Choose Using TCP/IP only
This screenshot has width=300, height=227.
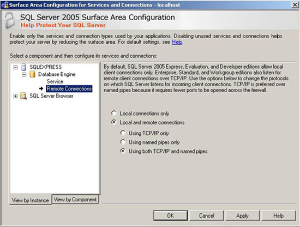[x=123, y=133]
